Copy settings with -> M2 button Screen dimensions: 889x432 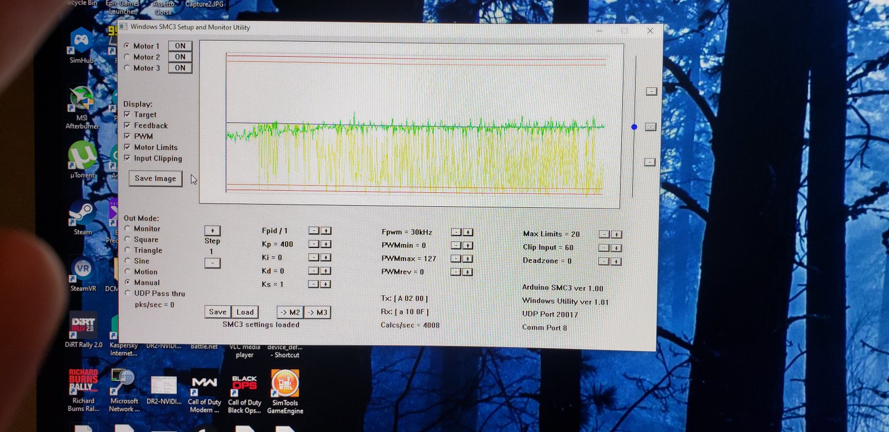point(289,312)
